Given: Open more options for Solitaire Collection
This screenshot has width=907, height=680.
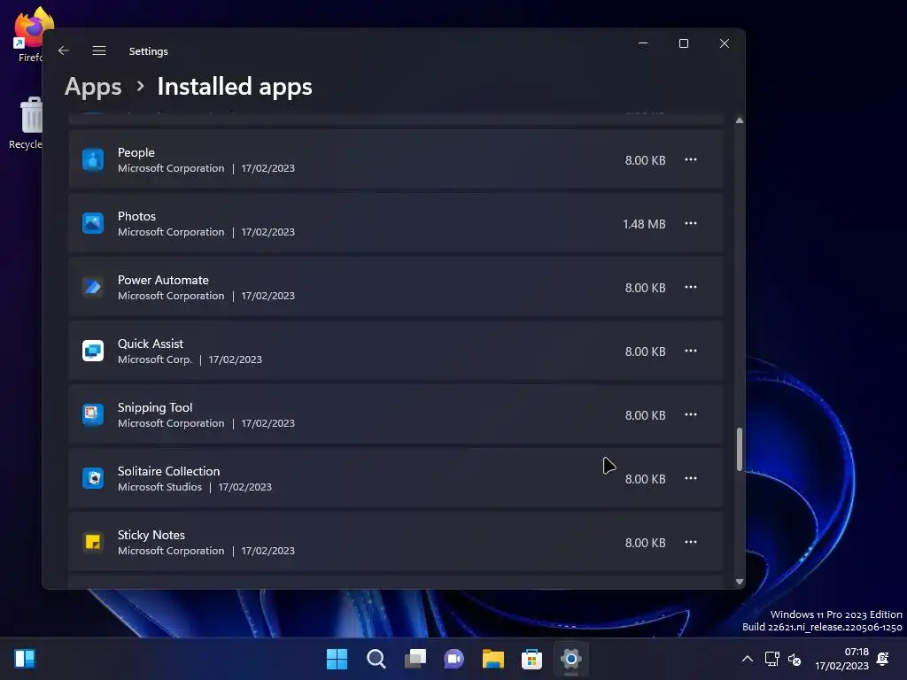Looking at the screenshot, I should 691,478.
